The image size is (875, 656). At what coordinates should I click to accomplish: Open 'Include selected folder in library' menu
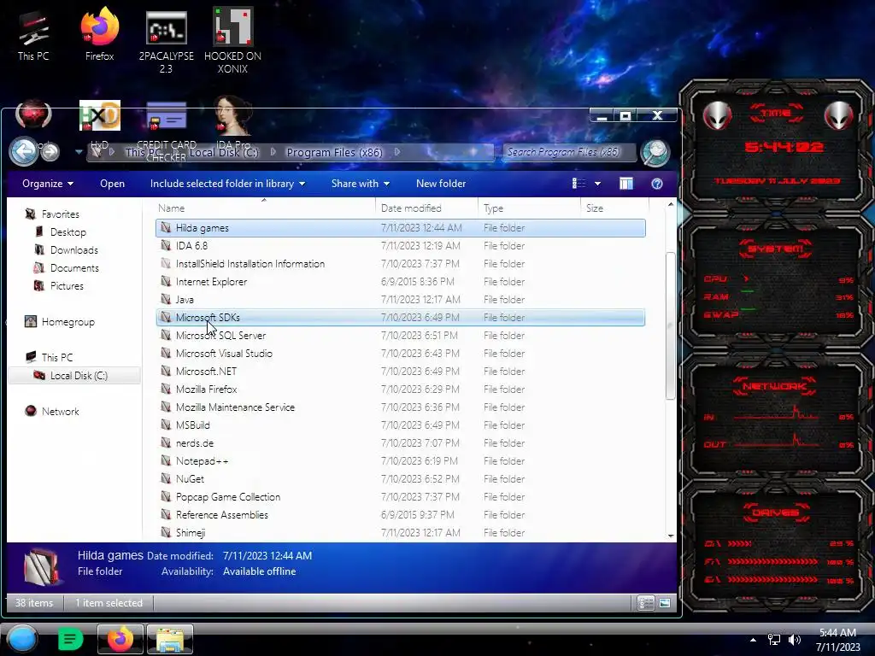(x=227, y=184)
